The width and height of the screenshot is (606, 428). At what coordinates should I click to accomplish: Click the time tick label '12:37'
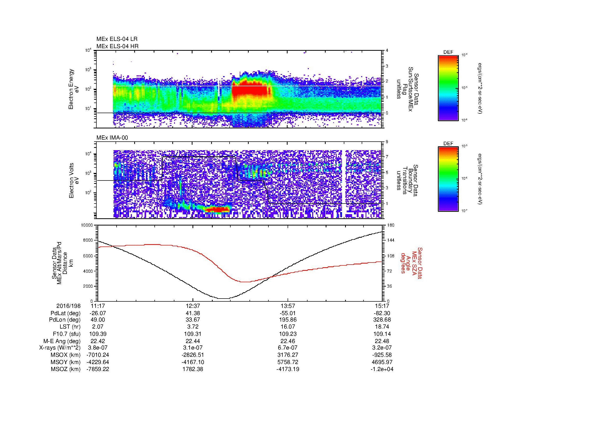193,306
